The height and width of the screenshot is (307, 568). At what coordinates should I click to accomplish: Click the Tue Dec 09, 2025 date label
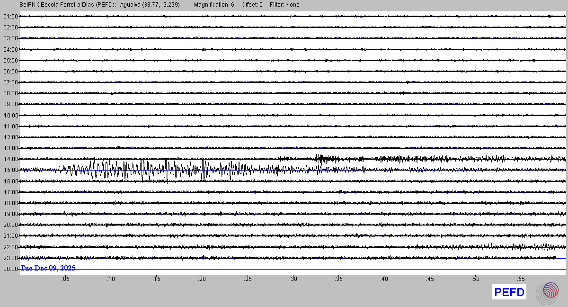point(48,268)
